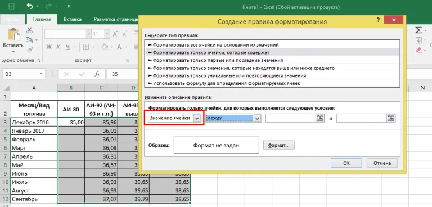Select rule for values выше или ниже среднего

272,67
